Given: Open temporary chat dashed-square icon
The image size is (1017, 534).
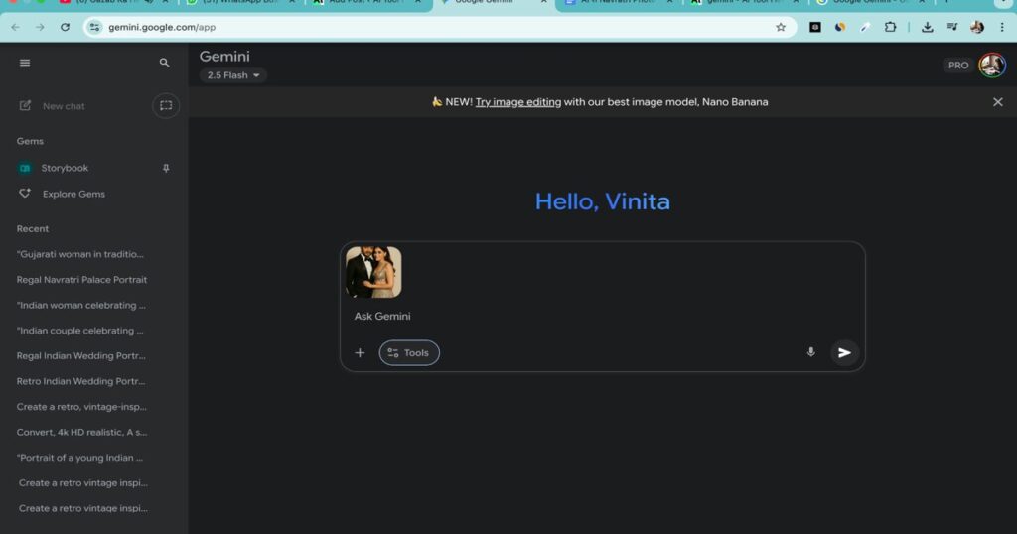Looking at the screenshot, I should [x=166, y=105].
